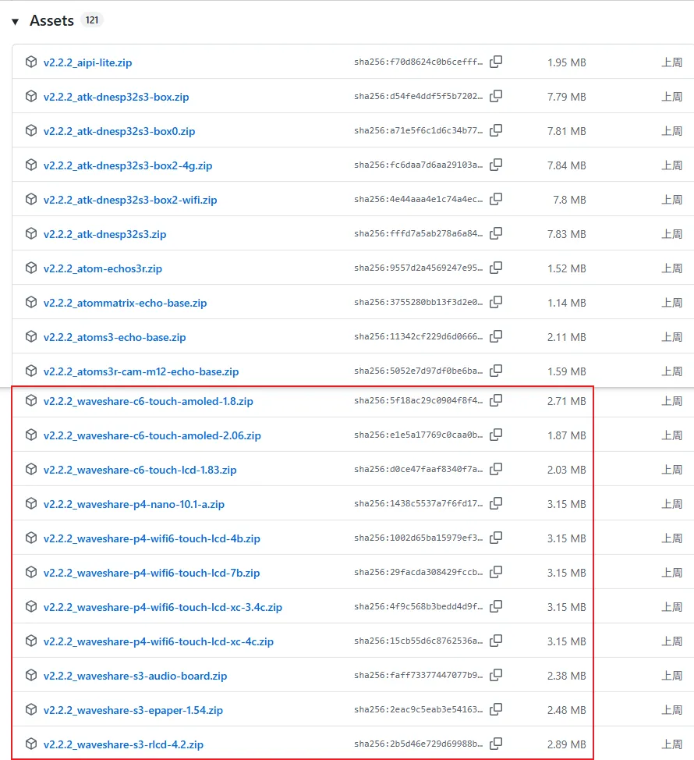Click the 121 assets count badge
Screen dimensions: 694x760
[92, 20]
